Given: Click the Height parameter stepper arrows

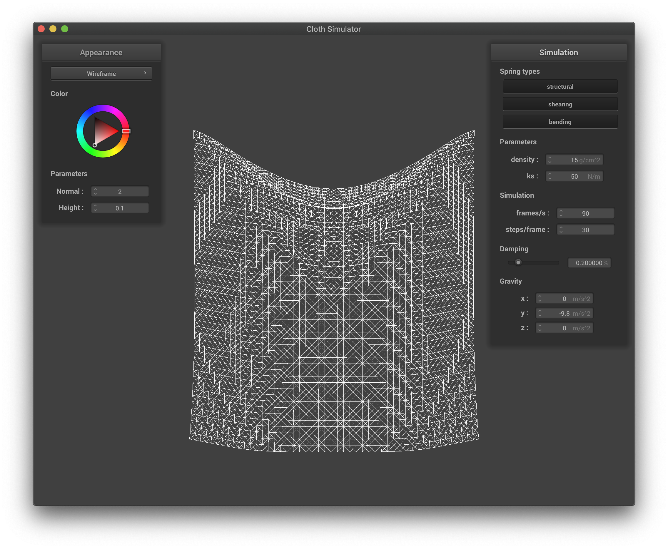Looking at the screenshot, I should [95, 208].
